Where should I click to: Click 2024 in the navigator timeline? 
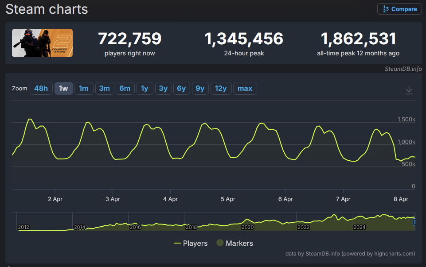(x=359, y=227)
